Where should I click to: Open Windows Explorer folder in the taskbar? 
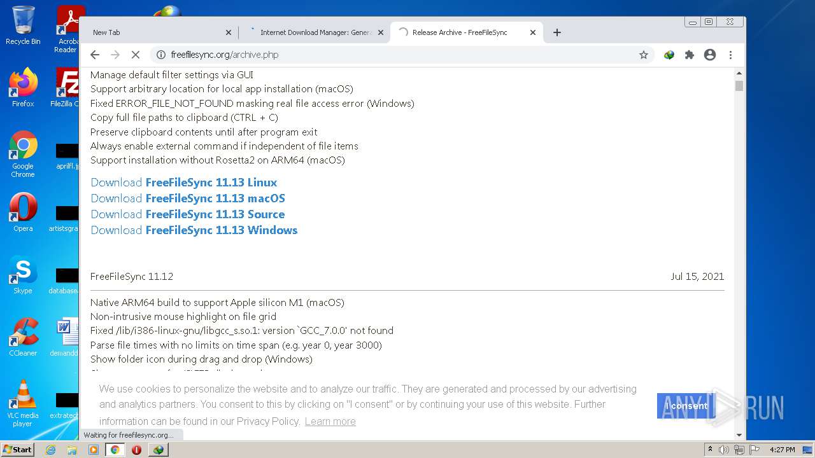pos(72,450)
